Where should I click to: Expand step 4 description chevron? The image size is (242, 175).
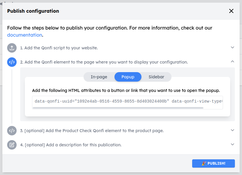[x=233, y=144]
